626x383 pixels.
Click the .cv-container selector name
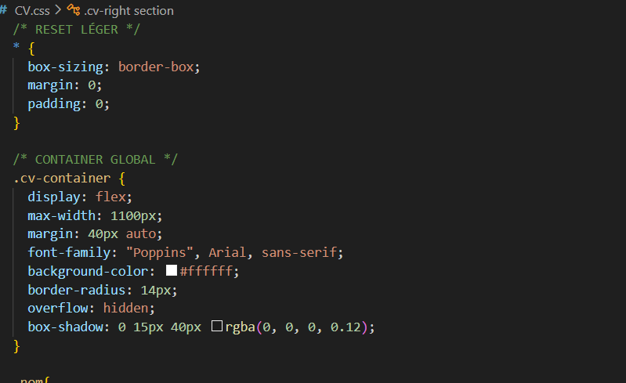pos(62,178)
